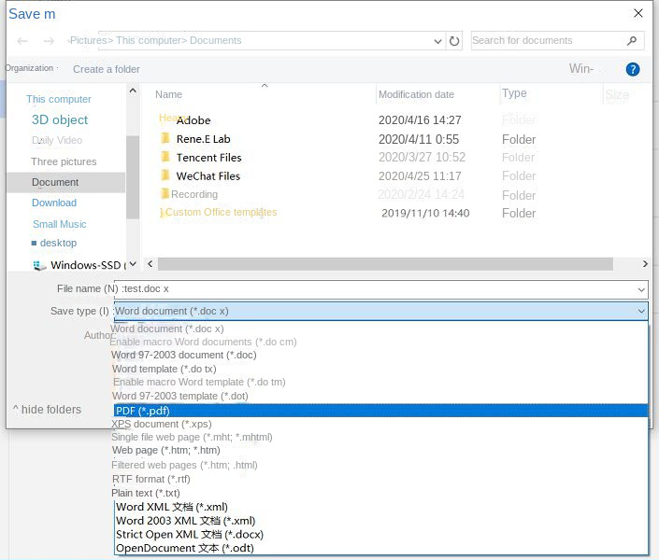Open the File name dropdown arrow
Viewport: 659px width, 560px height.
[x=639, y=290]
